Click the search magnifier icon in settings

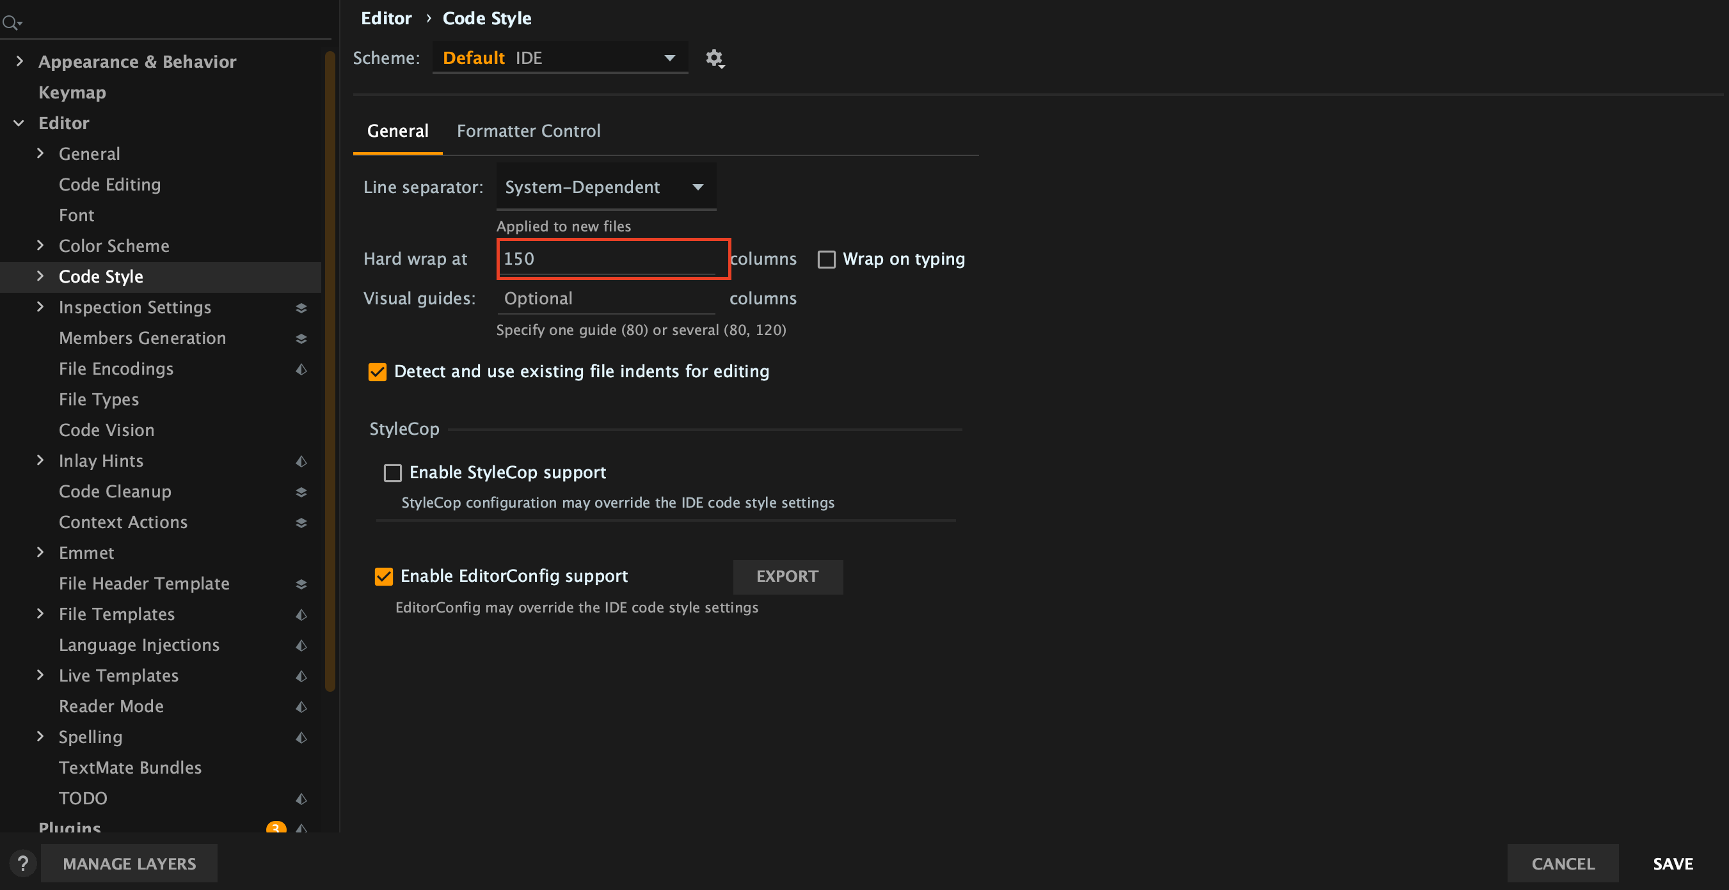click(x=12, y=24)
